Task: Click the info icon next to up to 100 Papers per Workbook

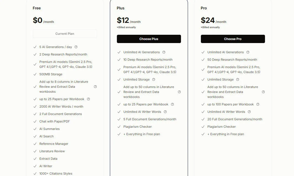Action: click(258, 104)
